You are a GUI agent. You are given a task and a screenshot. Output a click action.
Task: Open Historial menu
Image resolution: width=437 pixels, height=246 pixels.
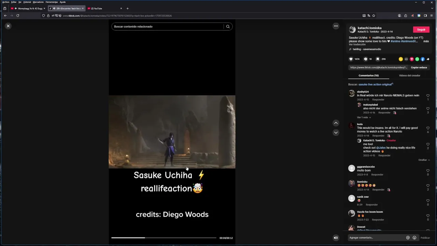tap(27, 2)
